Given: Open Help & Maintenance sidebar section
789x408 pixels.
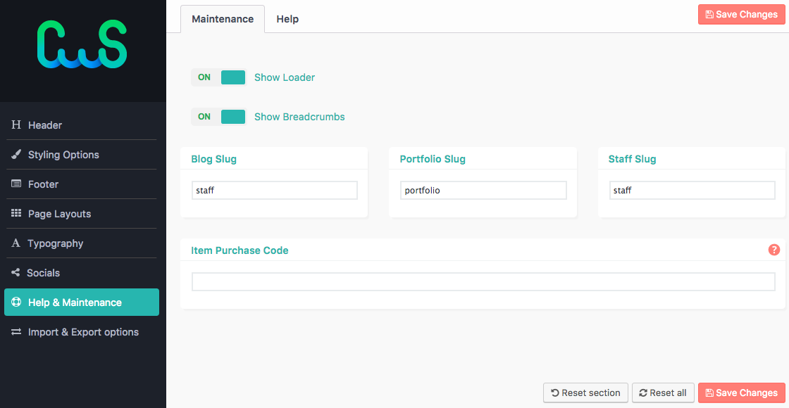Looking at the screenshot, I should coord(82,302).
